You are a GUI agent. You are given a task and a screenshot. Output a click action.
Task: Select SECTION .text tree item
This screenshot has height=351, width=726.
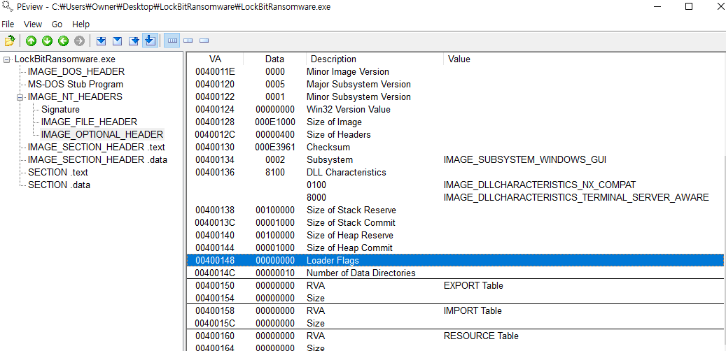point(58,172)
